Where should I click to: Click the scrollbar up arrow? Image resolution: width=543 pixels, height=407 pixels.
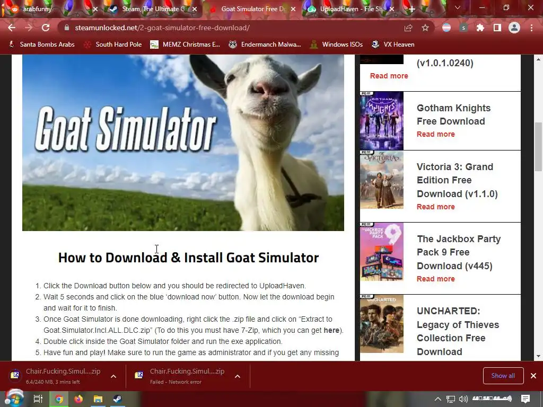[x=538, y=59]
